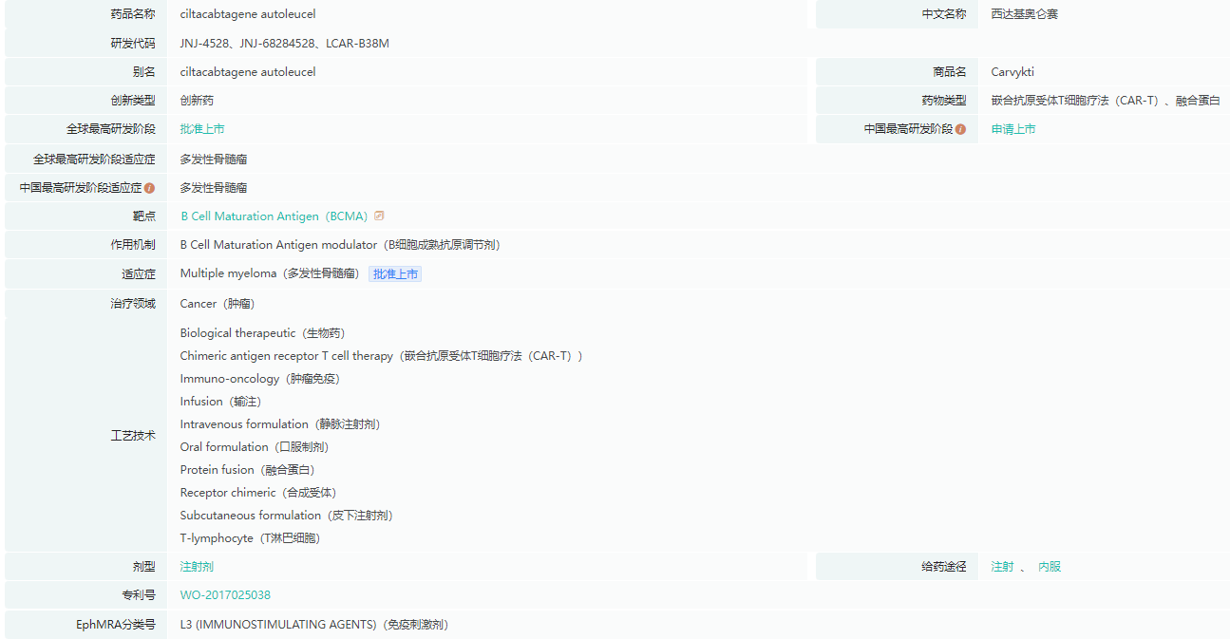Click the 药品名称 field label
This screenshot has width=1230, height=639.
point(133,14)
